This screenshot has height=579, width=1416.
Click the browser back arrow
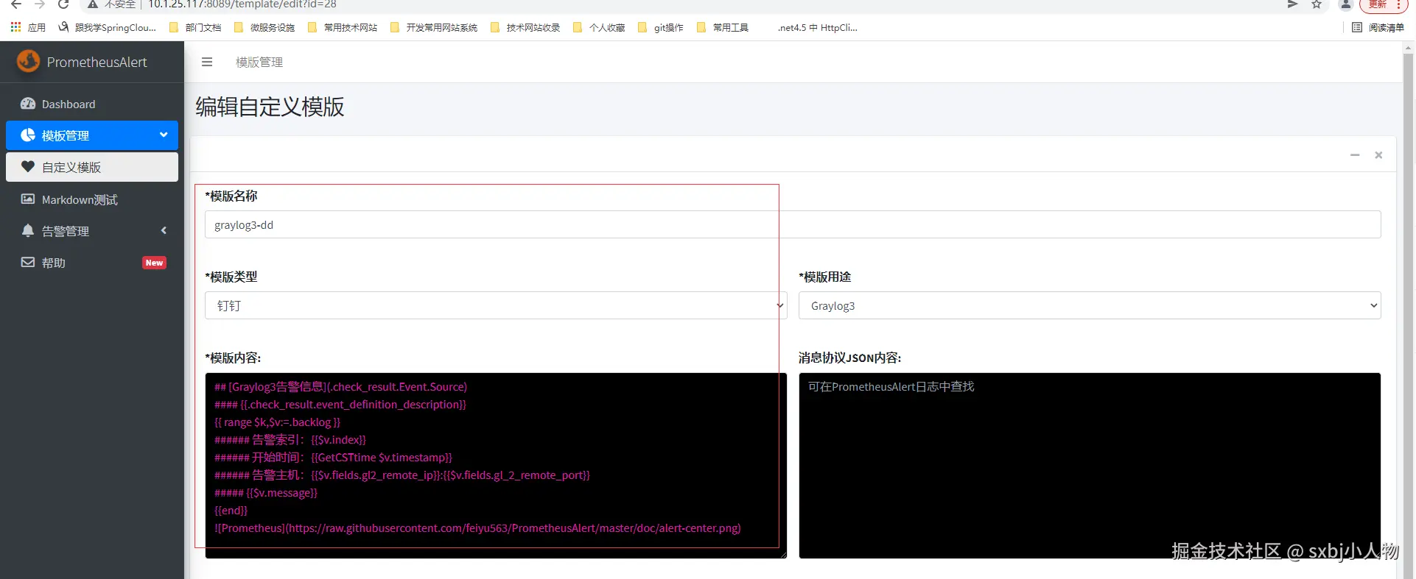point(16,4)
